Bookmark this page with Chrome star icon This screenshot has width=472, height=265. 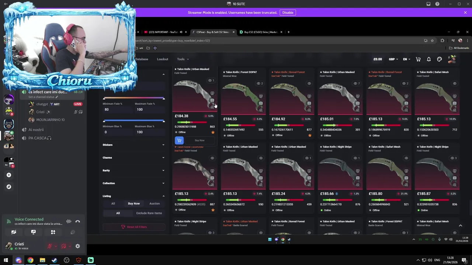pos(432,40)
